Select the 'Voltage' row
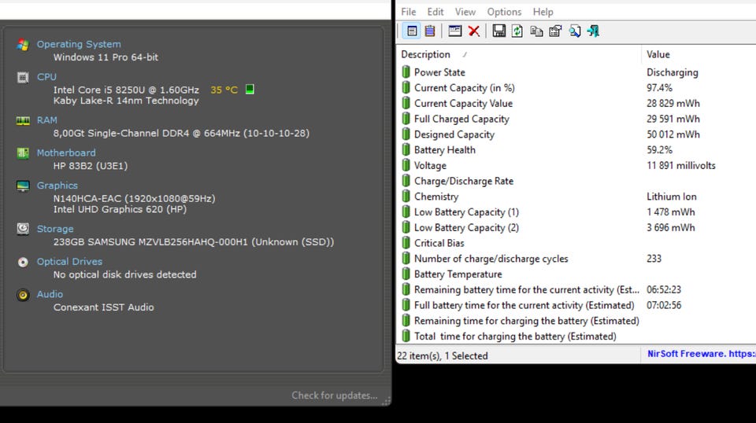 tap(576, 166)
